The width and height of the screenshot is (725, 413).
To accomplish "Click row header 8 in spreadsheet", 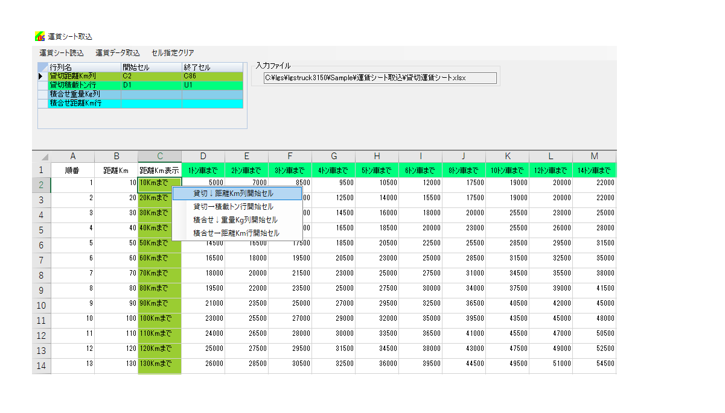I will [42, 275].
